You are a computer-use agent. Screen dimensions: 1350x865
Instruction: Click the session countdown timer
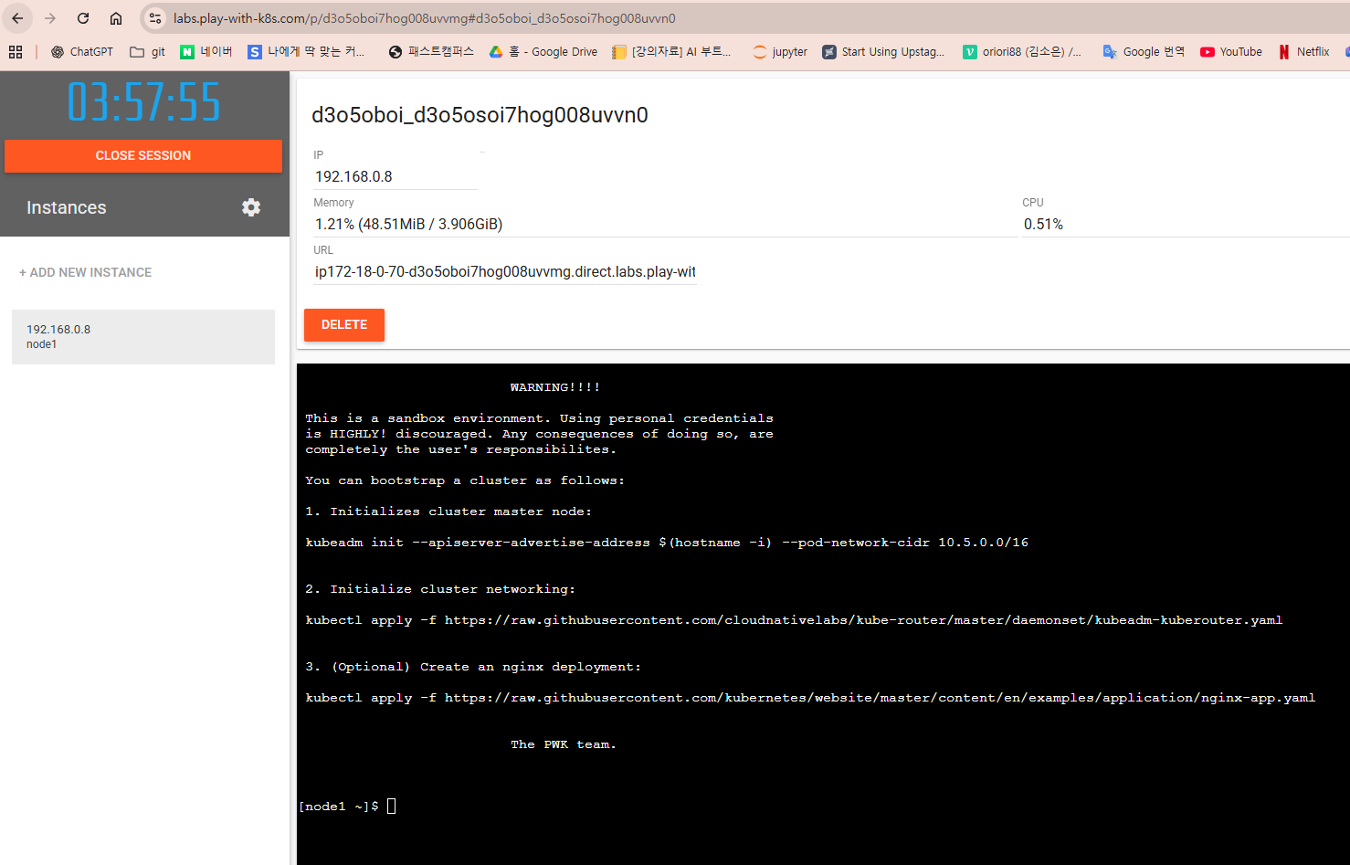click(x=144, y=101)
